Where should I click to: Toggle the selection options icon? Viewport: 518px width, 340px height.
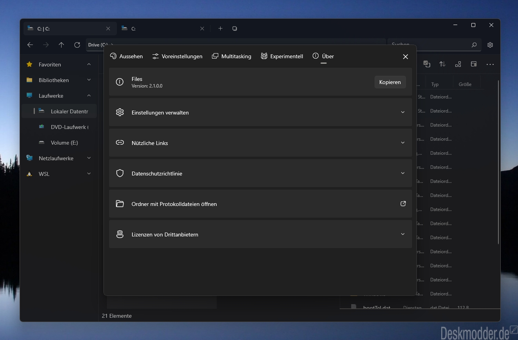tap(427, 64)
